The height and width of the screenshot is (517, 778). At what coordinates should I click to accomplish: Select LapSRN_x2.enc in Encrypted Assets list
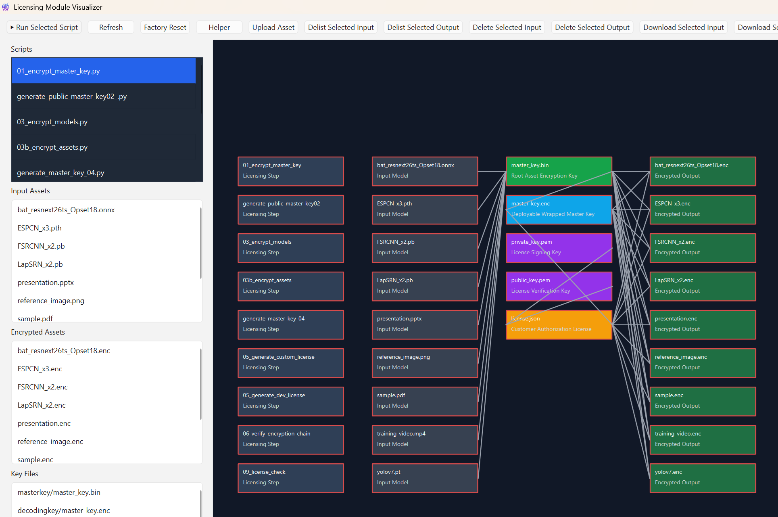(x=106, y=405)
